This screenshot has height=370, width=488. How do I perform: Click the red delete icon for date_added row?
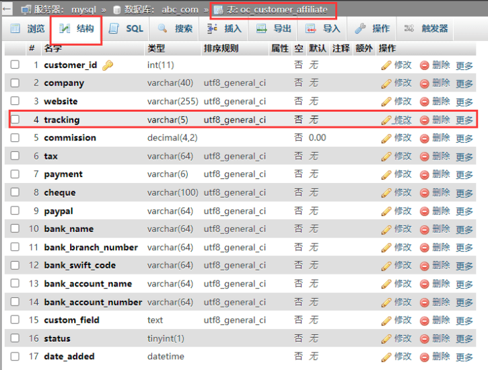[425, 357]
